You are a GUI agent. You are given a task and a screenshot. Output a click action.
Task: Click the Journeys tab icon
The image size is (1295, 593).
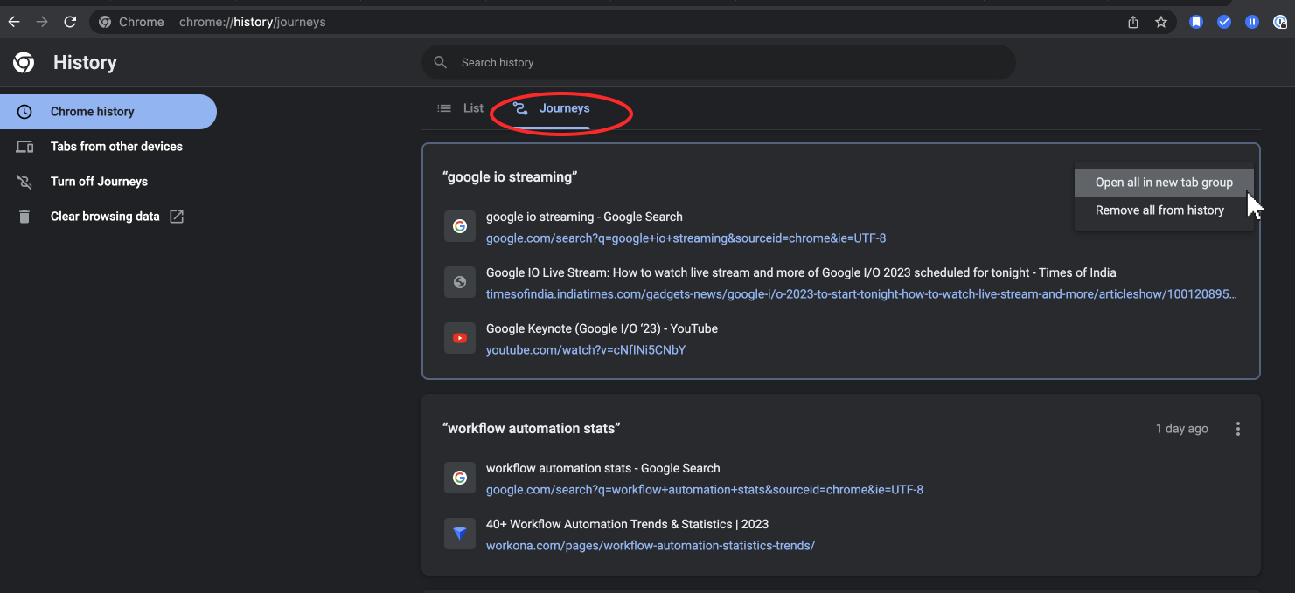tap(520, 108)
